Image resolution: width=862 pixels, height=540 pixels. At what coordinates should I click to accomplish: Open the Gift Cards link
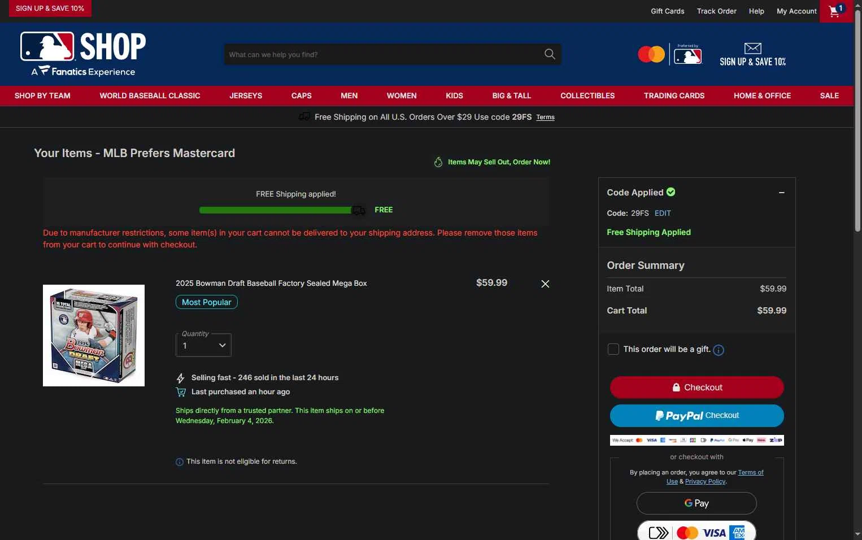point(667,11)
